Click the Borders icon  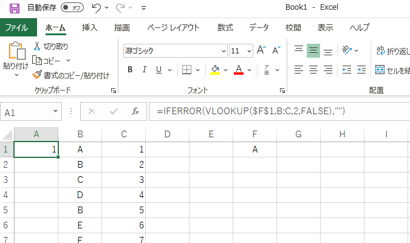pyautogui.click(x=186, y=70)
